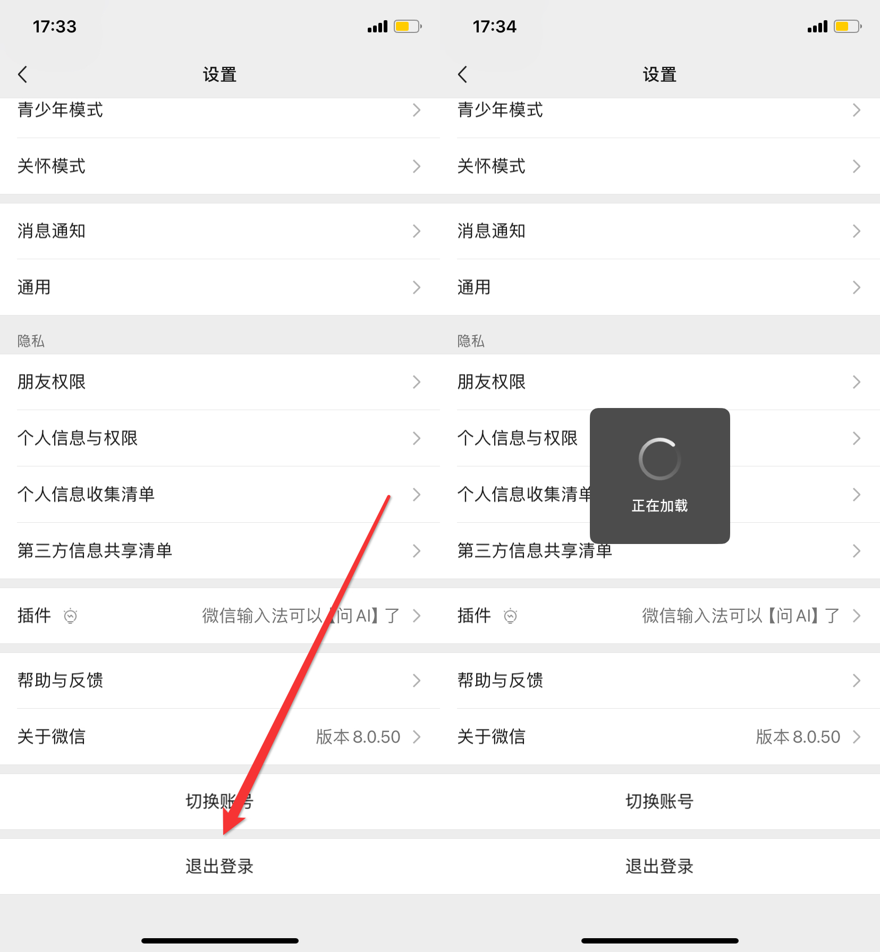Open 帮助与反馈 in left screen

(220, 681)
